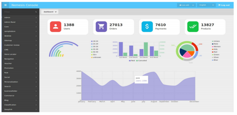Click the Green legend entry

pos(215,55)
